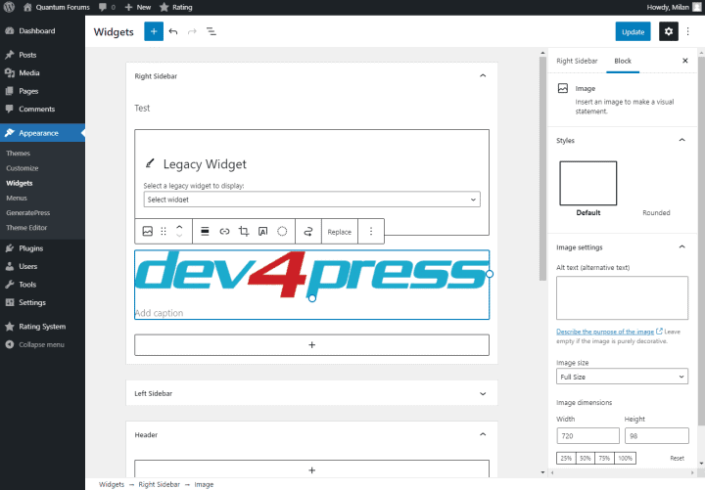The height and width of the screenshot is (490, 705).
Task: Move the image block down
Action: [x=179, y=236]
